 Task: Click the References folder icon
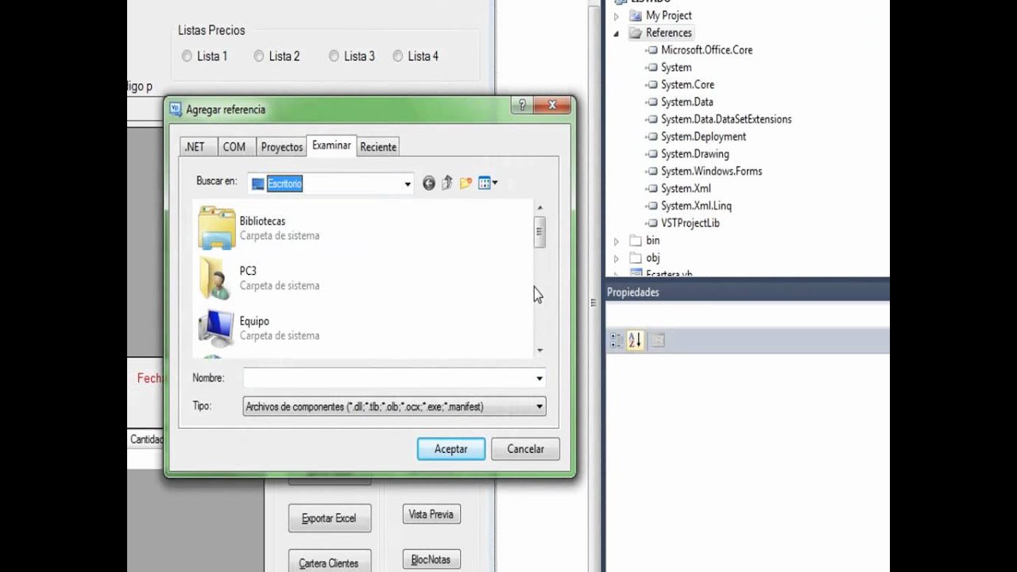click(x=636, y=33)
